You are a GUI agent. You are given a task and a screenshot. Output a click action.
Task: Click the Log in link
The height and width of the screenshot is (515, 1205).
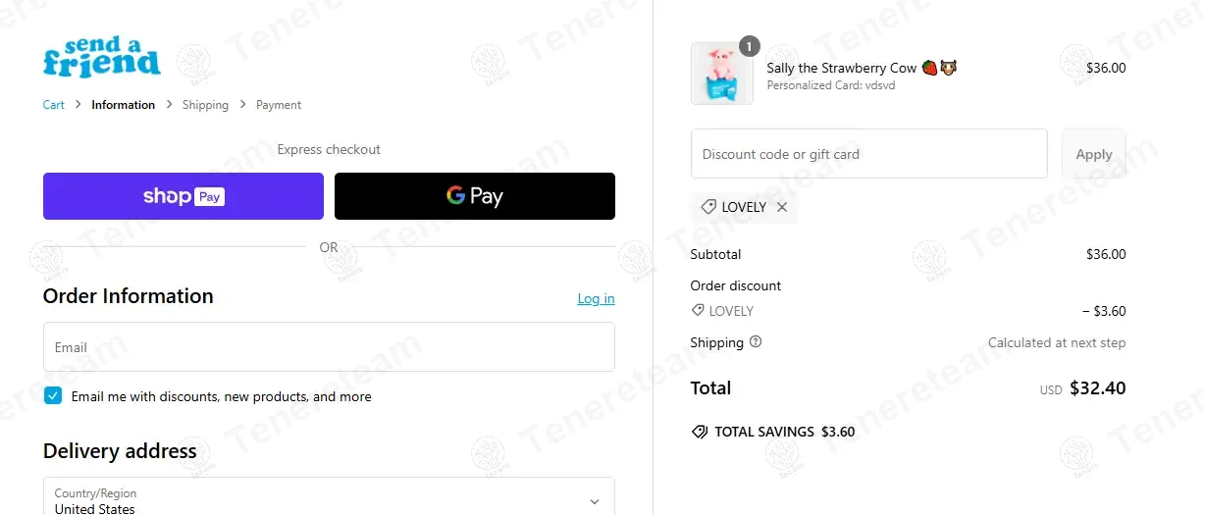pos(596,298)
